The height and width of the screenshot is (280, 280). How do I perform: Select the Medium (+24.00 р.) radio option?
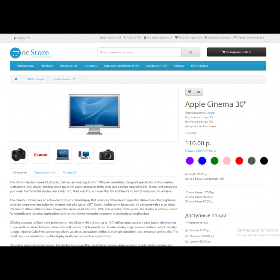point(187,236)
